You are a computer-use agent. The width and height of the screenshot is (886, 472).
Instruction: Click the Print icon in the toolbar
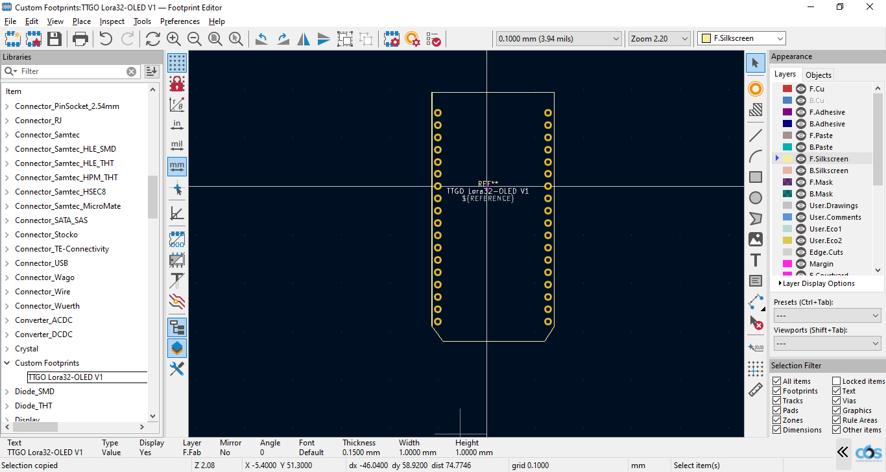tap(80, 39)
